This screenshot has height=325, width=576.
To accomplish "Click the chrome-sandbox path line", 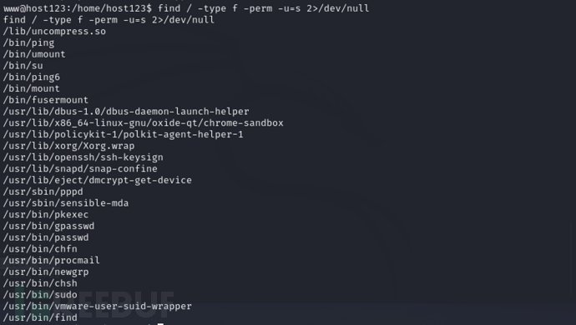I will 144,122.
